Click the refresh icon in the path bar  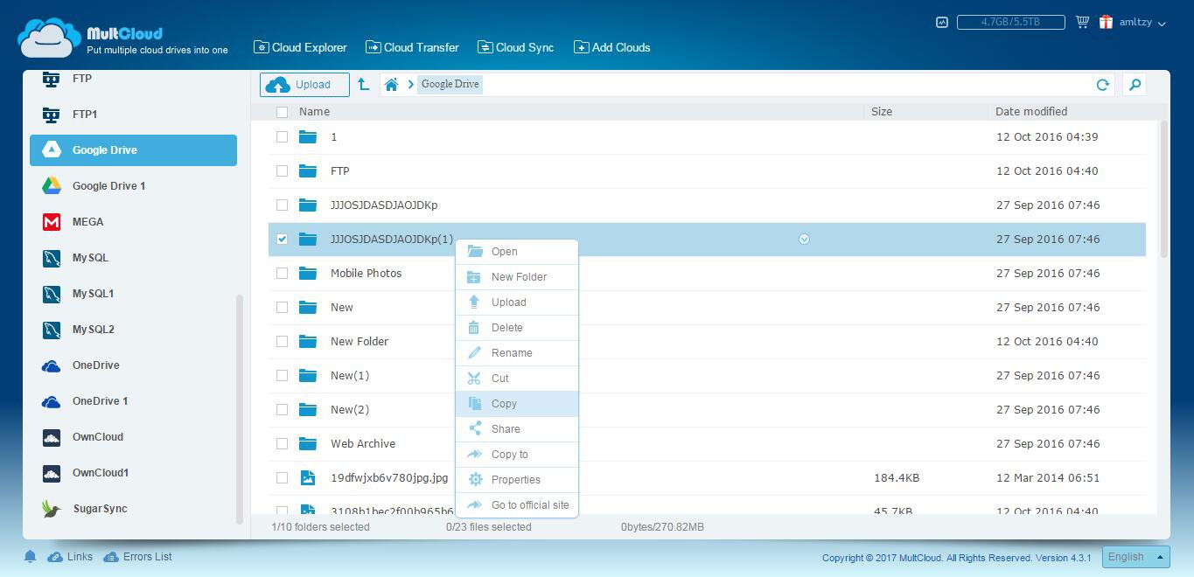point(1102,85)
